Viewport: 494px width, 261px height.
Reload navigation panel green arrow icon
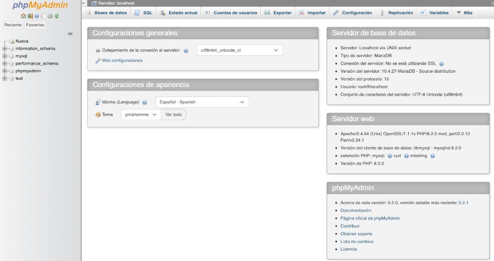point(57,16)
